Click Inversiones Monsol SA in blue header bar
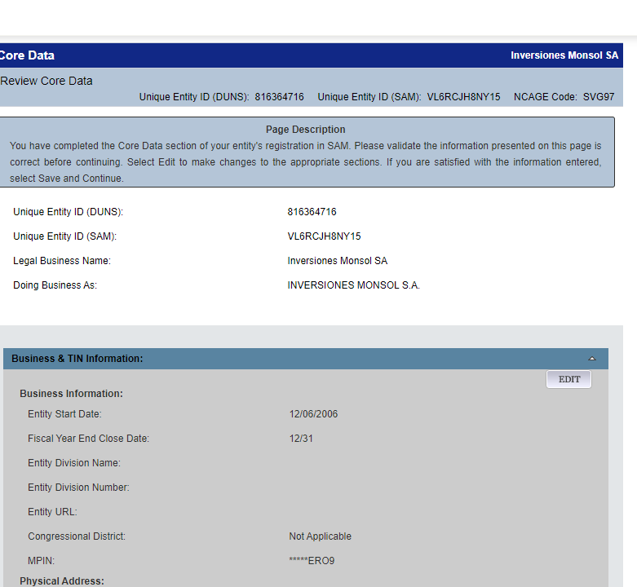The height and width of the screenshot is (587, 637). pos(564,55)
